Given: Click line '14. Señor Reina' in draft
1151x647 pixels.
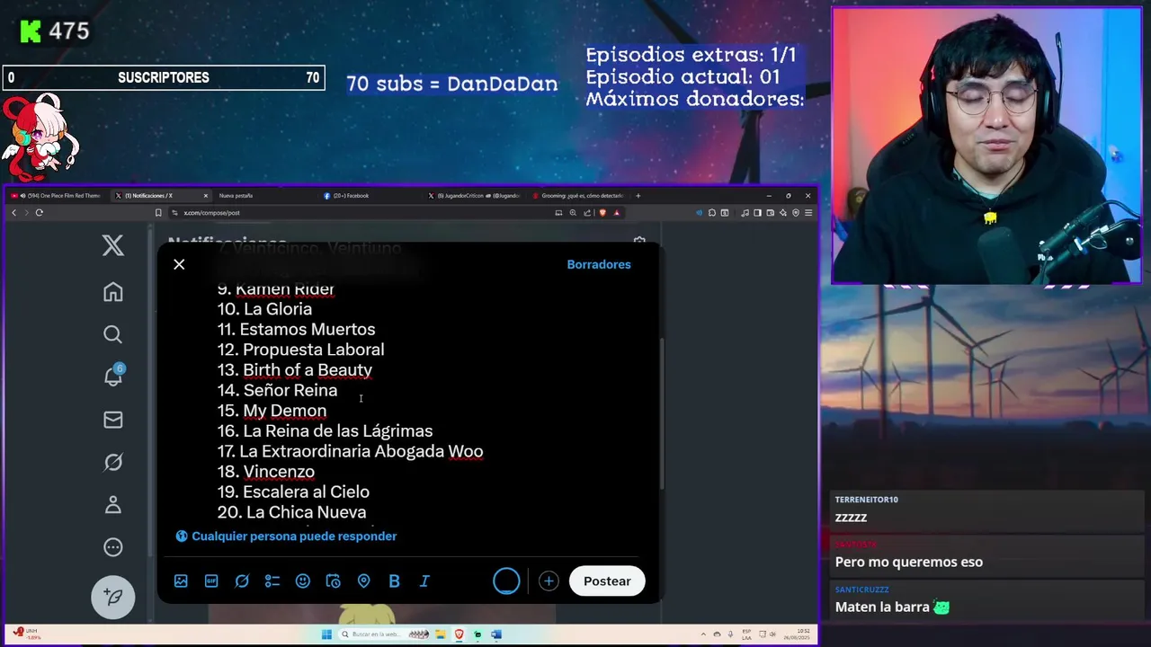Looking at the screenshot, I should [x=277, y=390].
